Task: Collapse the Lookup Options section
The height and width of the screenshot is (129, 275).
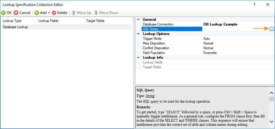Action: coord(138,34)
